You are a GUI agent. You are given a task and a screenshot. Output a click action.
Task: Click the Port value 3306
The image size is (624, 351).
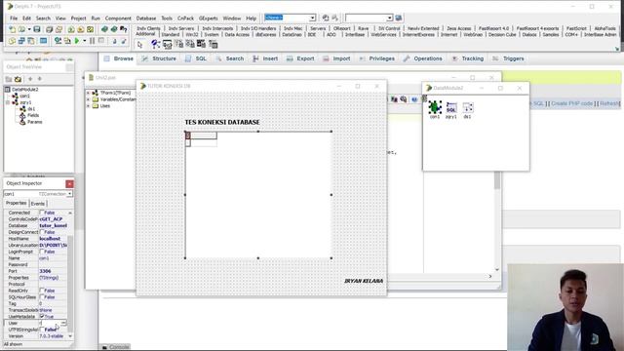tap(46, 271)
